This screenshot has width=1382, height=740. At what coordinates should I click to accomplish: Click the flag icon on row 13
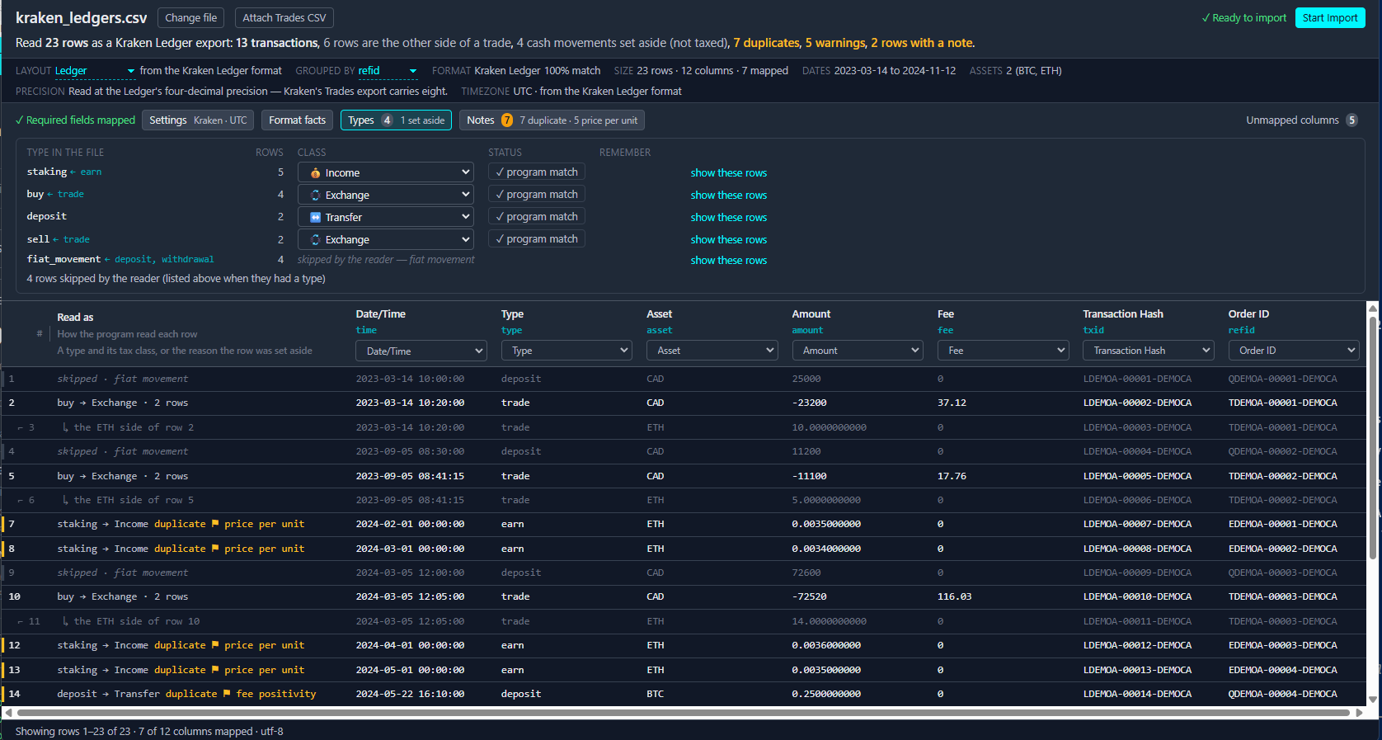[215, 670]
